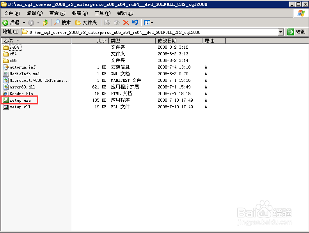The image size is (309, 233).
Task: Open the 工具(T) menu
Action: point(103,13)
